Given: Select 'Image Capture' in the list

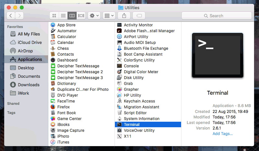Looking at the screenshot, I should [x=81, y=130].
